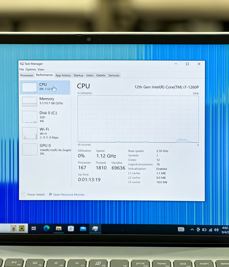Launch Microsoft Edge from the taskbar
This screenshot has height=267, width=229.
[46, 228]
